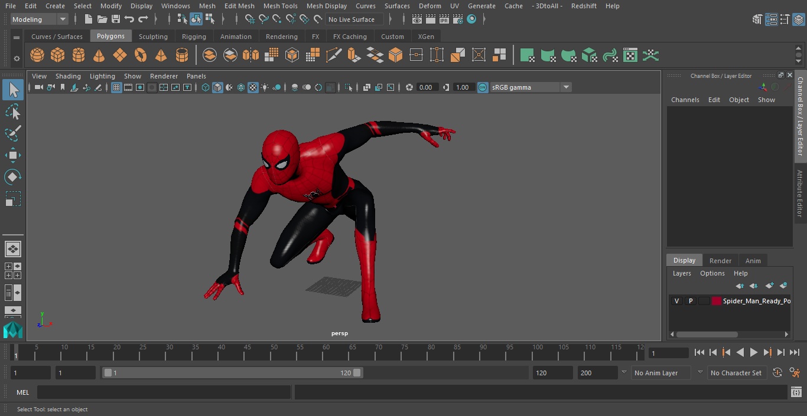Select the Move tool in the toolbox

pyautogui.click(x=13, y=155)
